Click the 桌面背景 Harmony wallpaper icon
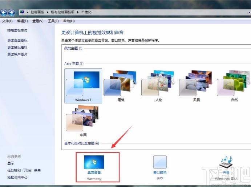Viewport: 251px width, 187px height. coord(94,162)
